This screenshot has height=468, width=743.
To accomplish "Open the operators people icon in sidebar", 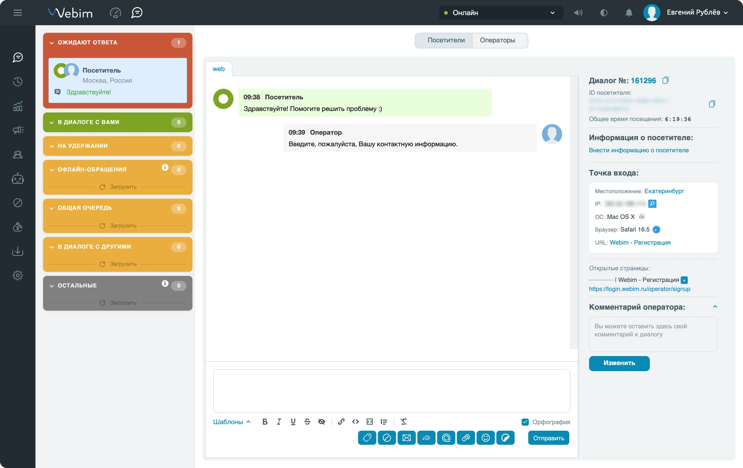I will click(x=18, y=154).
